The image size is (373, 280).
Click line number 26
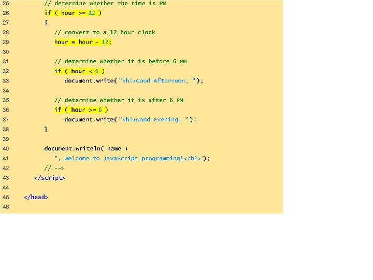click(6, 13)
